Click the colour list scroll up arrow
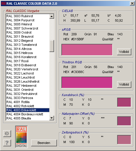This screenshot has width=136, height=151. point(52,16)
